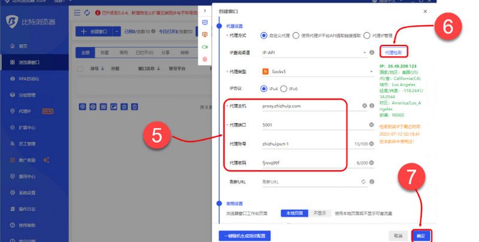
Task: Click the 代理检测 button
Action: point(393,53)
